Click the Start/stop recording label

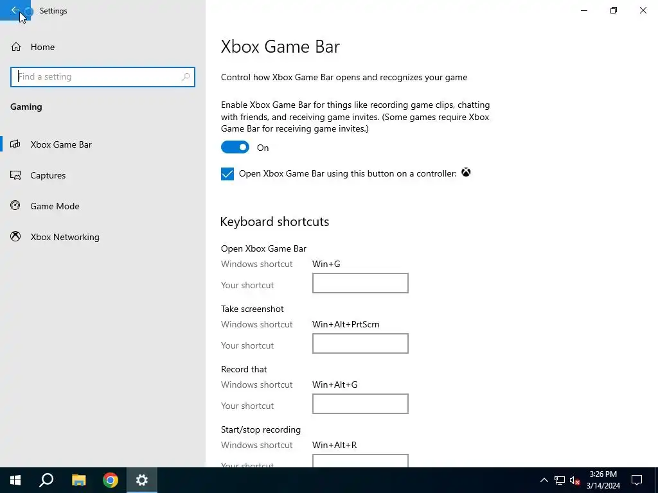pos(261,429)
